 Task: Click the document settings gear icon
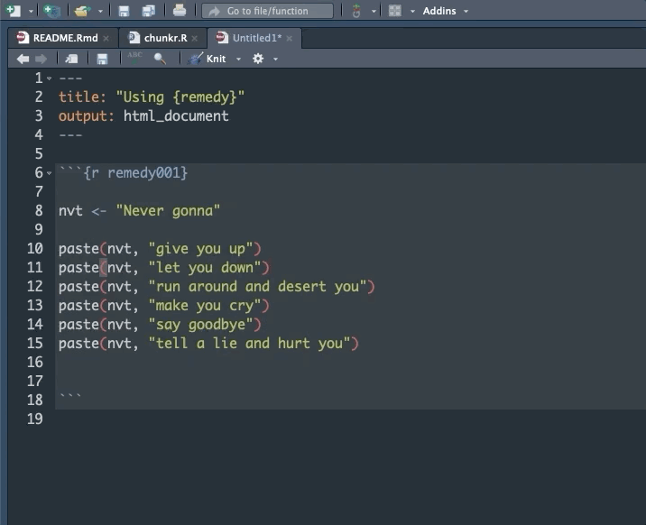[x=258, y=59]
